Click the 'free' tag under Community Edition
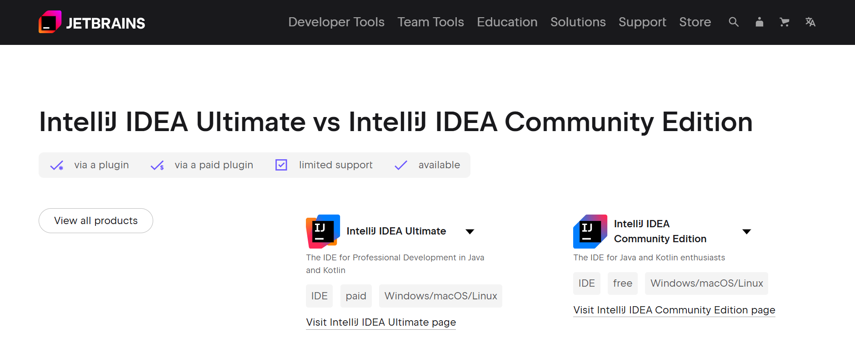Screen dimensions: 855x347 click(x=622, y=283)
